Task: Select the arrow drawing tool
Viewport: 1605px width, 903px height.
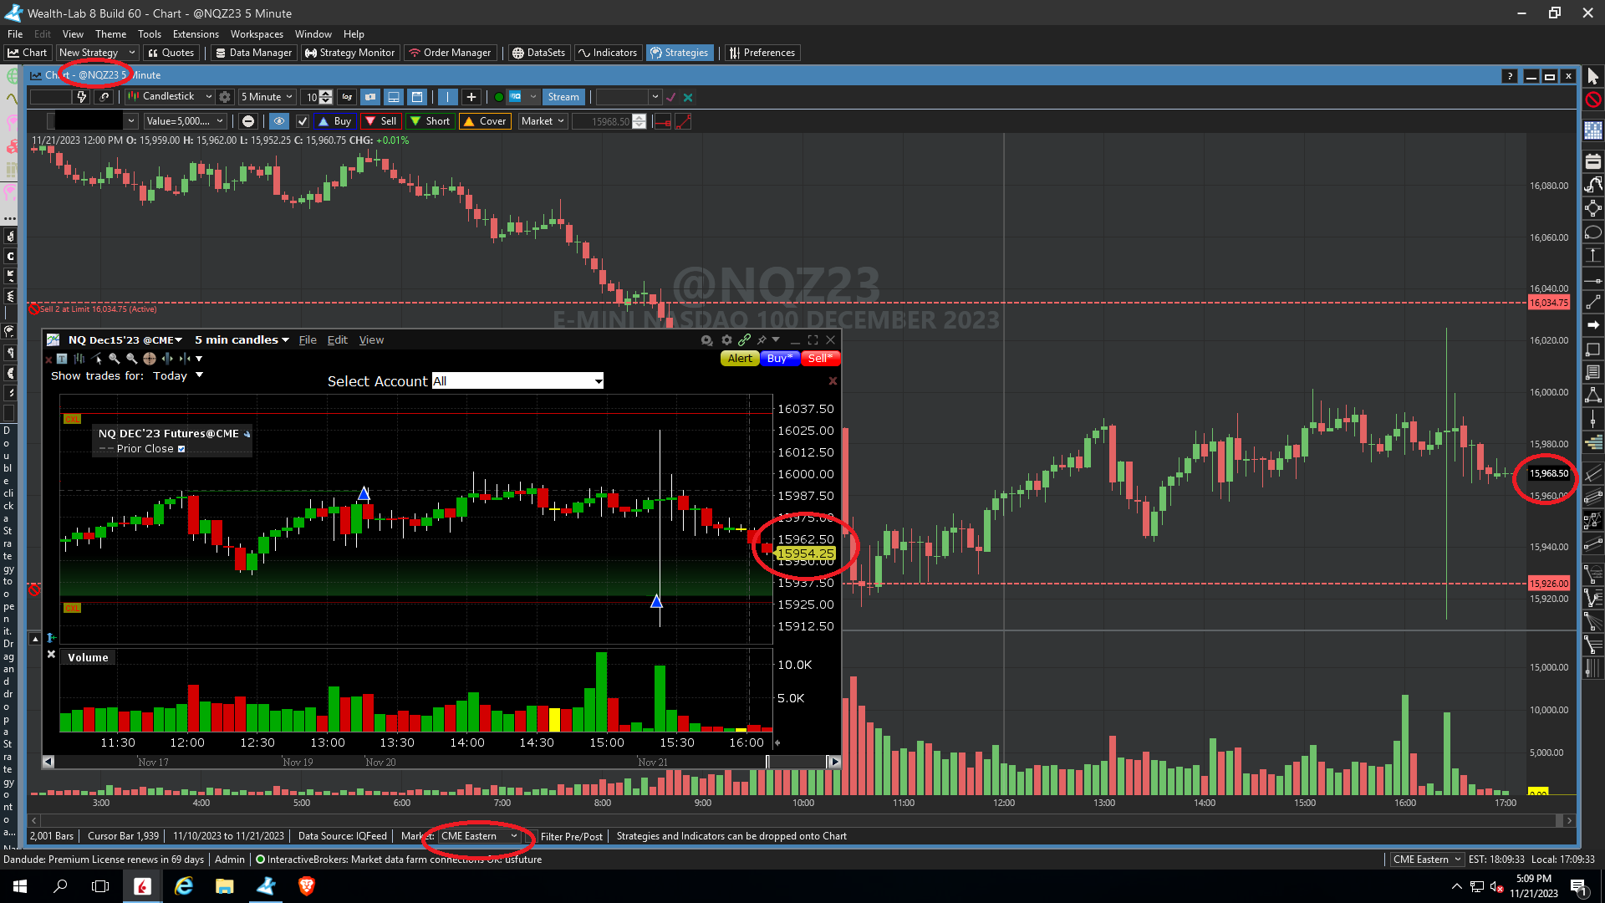Action: pyautogui.click(x=1592, y=325)
